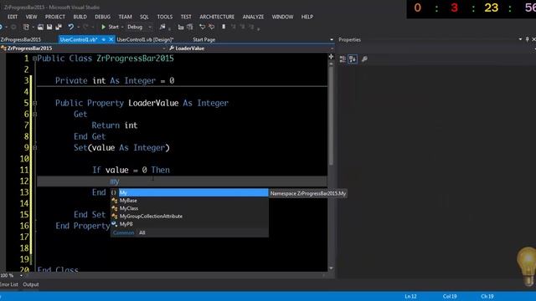Collapse the Get block outline on line 6
536x301 pixels.
34,115
